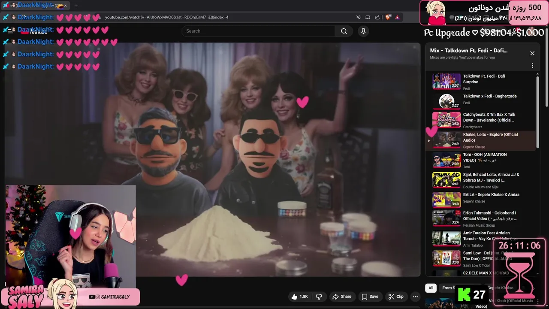Play Talkdown x Fedi - Bagherzade title
549x309 pixels.
pyautogui.click(x=489, y=96)
